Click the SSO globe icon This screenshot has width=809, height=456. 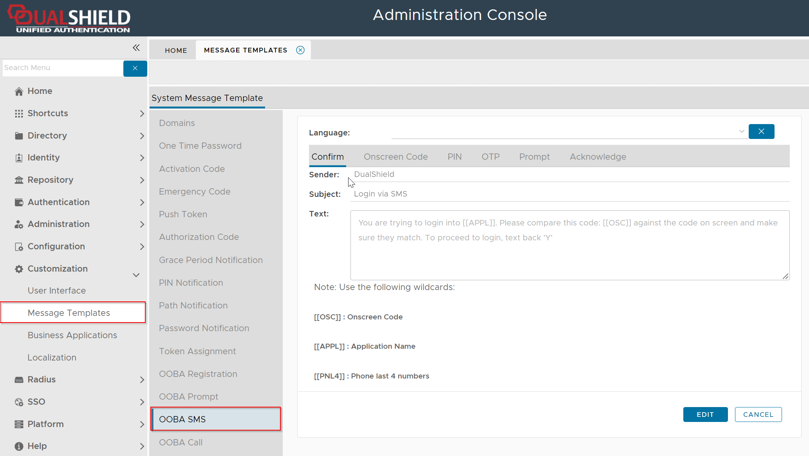click(19, 402)
